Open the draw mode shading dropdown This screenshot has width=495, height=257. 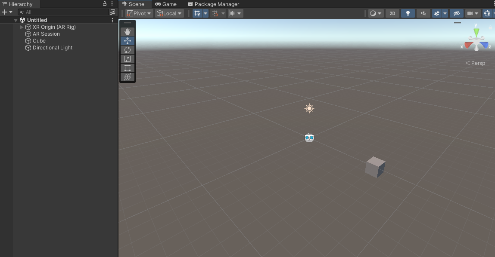coord(376,13)
